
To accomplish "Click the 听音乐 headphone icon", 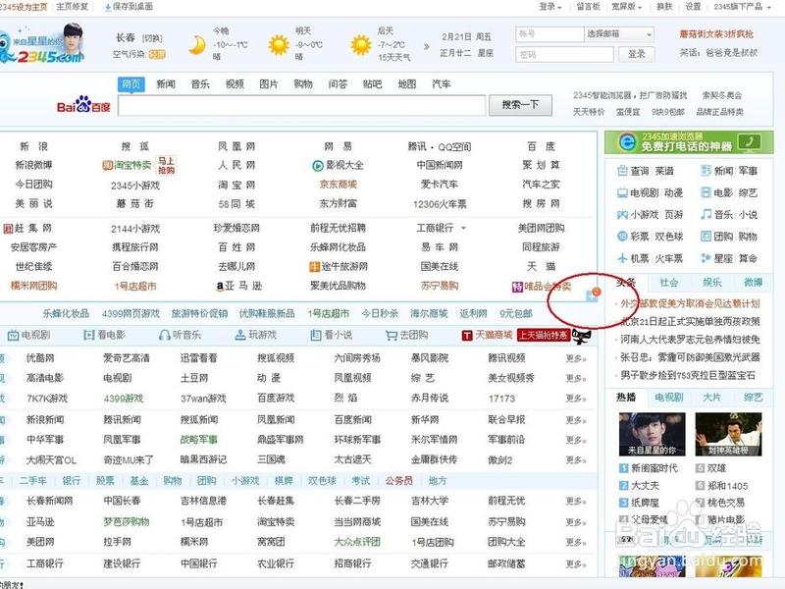I will tap(164, 335).
